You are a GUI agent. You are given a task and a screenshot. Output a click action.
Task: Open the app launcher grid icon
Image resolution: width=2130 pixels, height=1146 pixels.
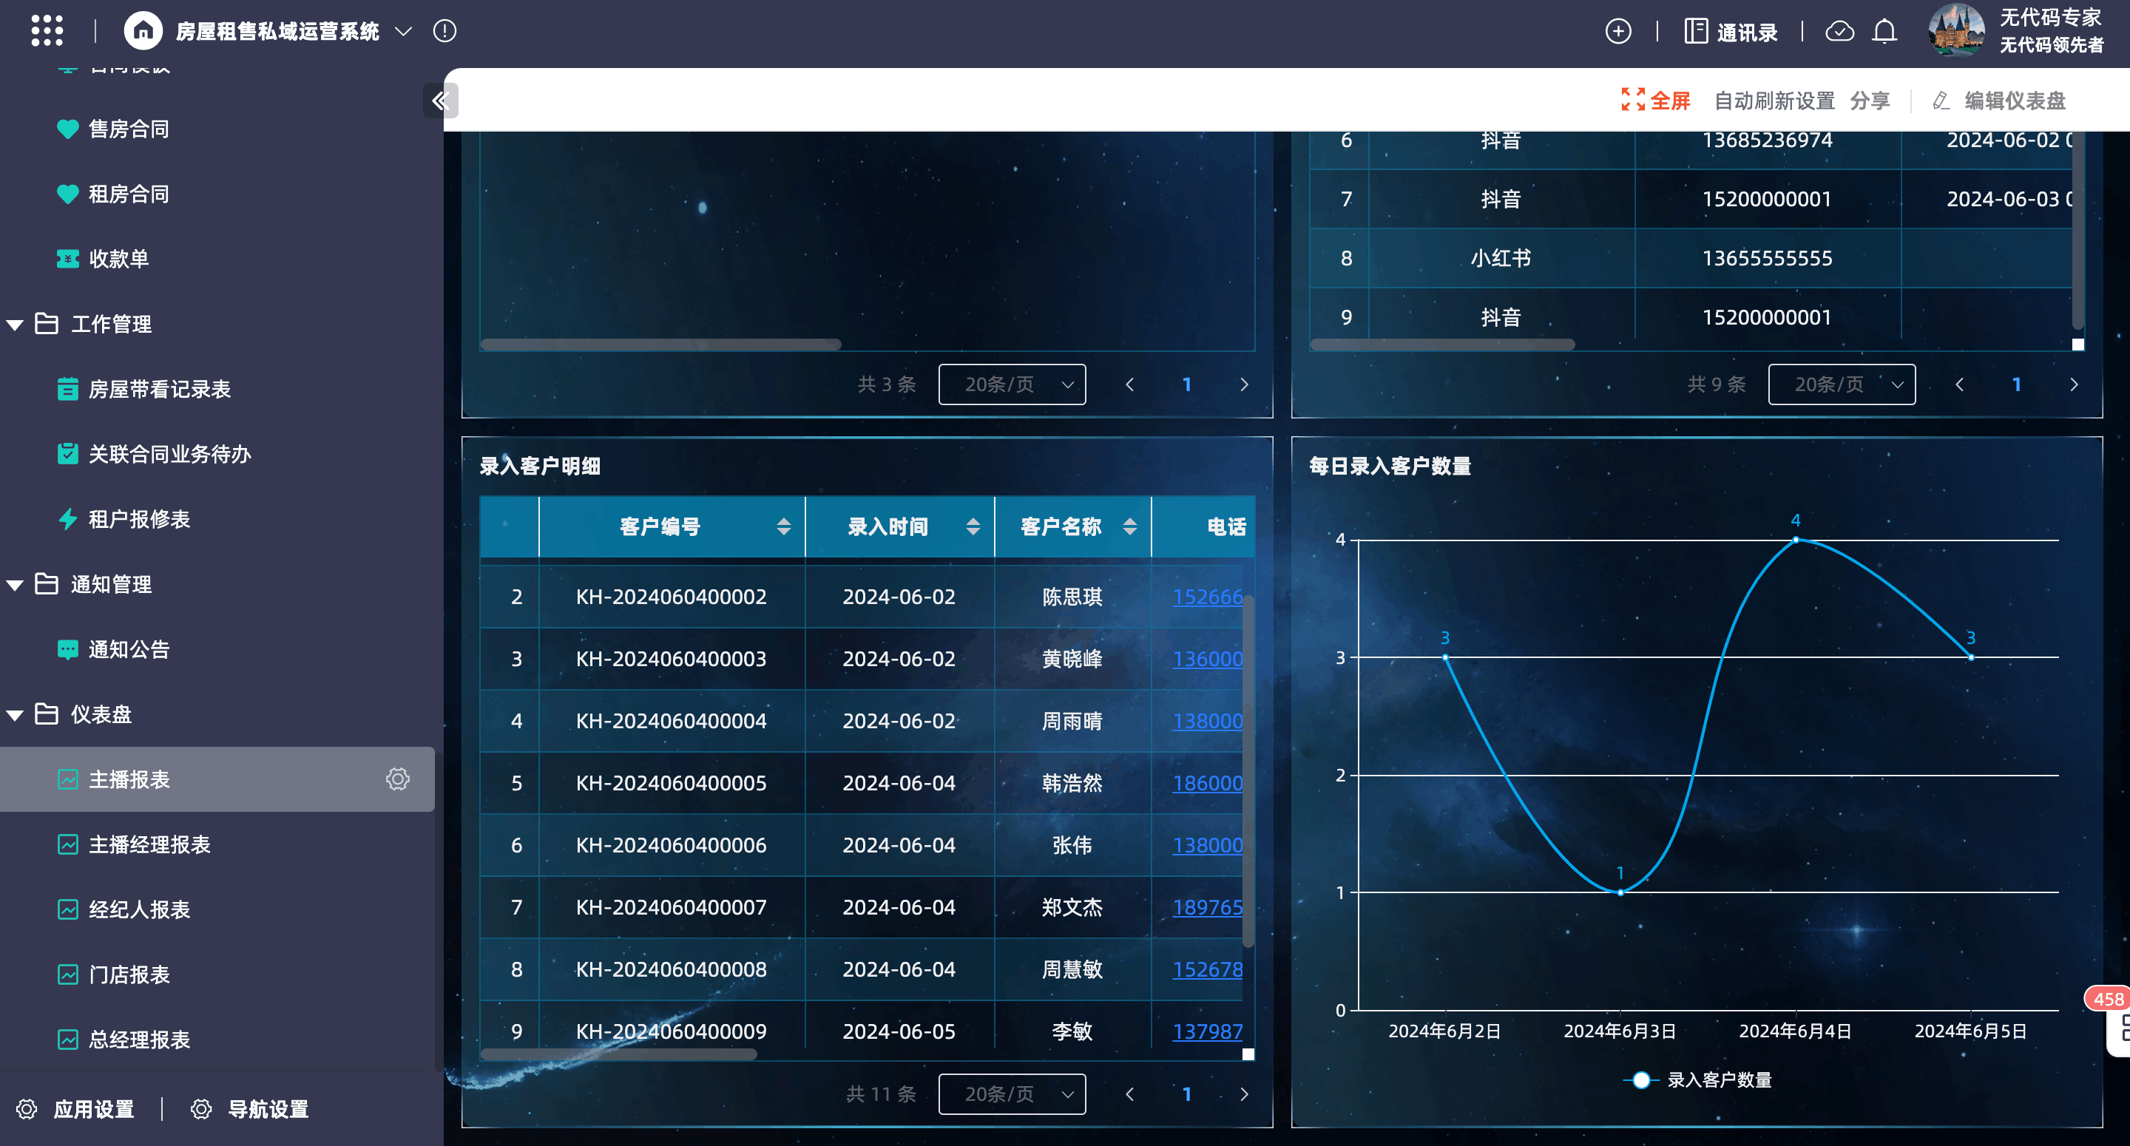(x=47, y=31)
